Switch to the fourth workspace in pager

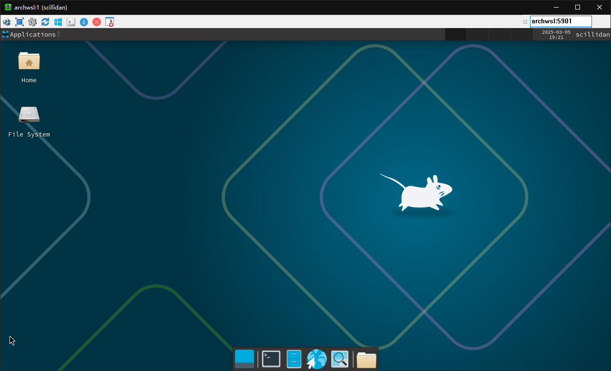coord(521,34)
